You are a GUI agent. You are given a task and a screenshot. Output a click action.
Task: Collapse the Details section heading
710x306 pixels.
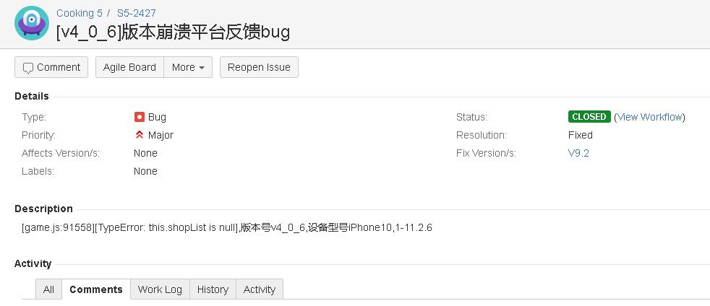pyautogui.click(x=32, y=96)
